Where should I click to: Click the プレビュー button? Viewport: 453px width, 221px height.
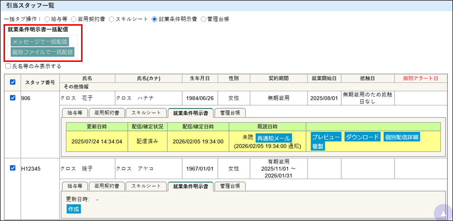coord(327,137)
